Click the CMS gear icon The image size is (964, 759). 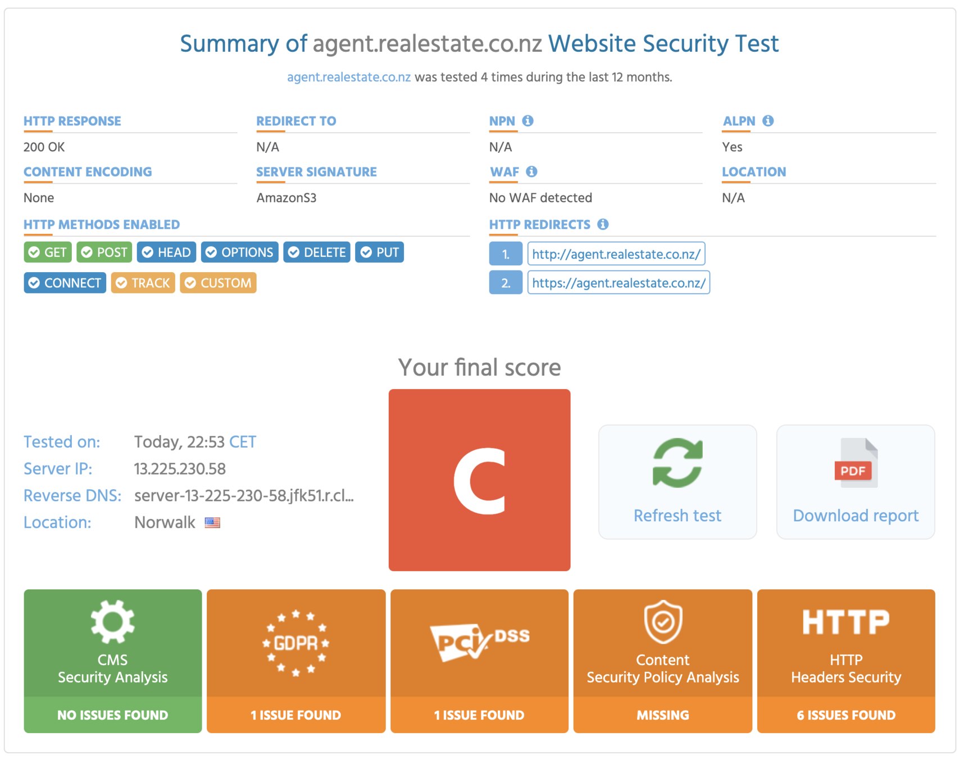112,622
